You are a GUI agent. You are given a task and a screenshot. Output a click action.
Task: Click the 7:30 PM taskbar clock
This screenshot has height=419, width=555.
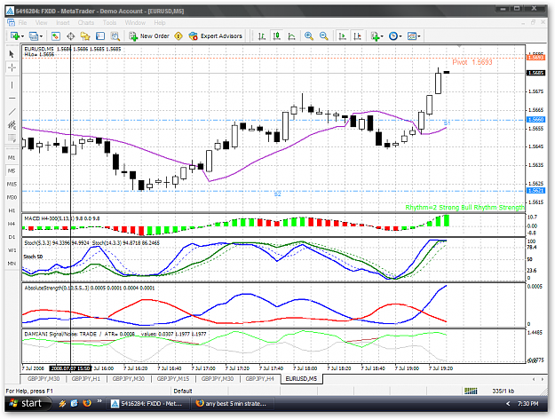click(x=527, y=403)
